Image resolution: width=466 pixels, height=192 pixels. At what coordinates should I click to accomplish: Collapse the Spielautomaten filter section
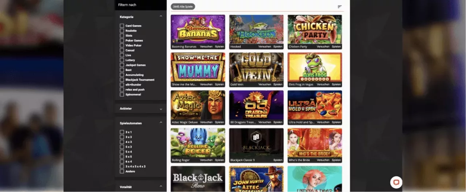coord(161,122)
